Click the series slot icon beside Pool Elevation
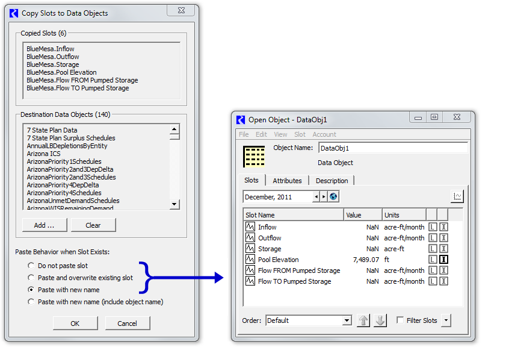 (250, 260)
